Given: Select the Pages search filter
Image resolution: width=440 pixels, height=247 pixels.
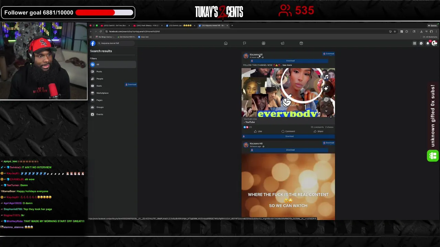Looking at the screenshot, I should point(113,100).
